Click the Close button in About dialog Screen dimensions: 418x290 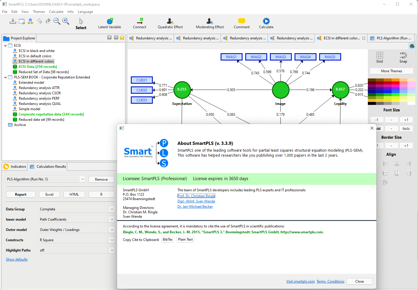point(360,281)
